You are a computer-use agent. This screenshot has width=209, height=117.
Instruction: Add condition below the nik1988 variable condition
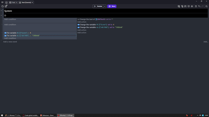click(x=10, y=38)
